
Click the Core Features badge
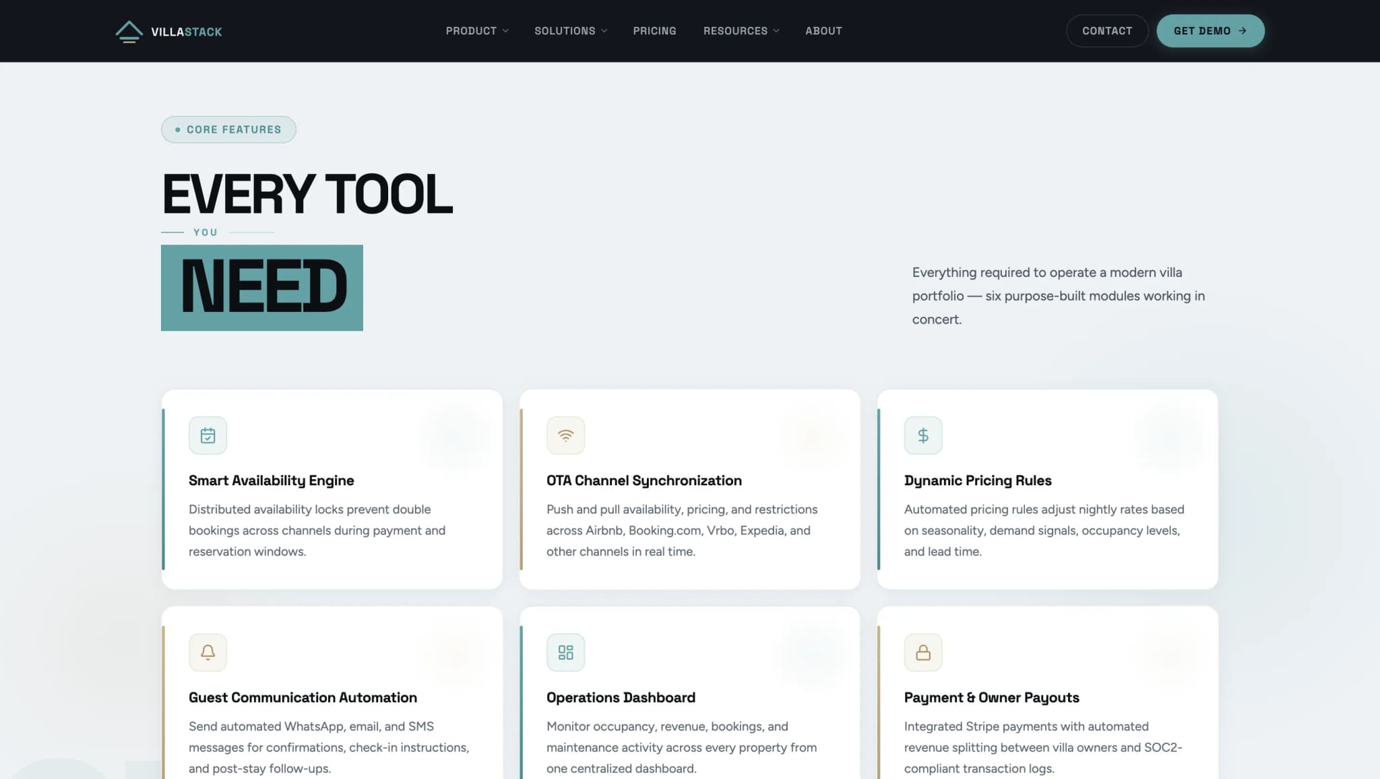(228, 129)
